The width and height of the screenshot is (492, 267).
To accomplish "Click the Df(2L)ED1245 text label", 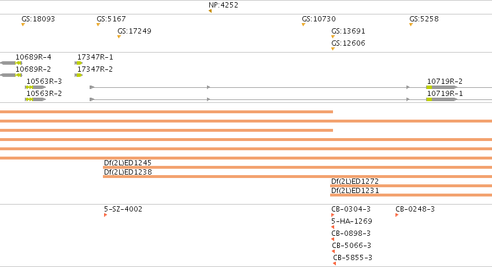I will point(128,163).
